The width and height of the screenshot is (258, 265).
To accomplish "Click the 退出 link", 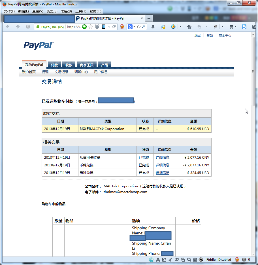I will pyautogui.click(x=198, y=35).
